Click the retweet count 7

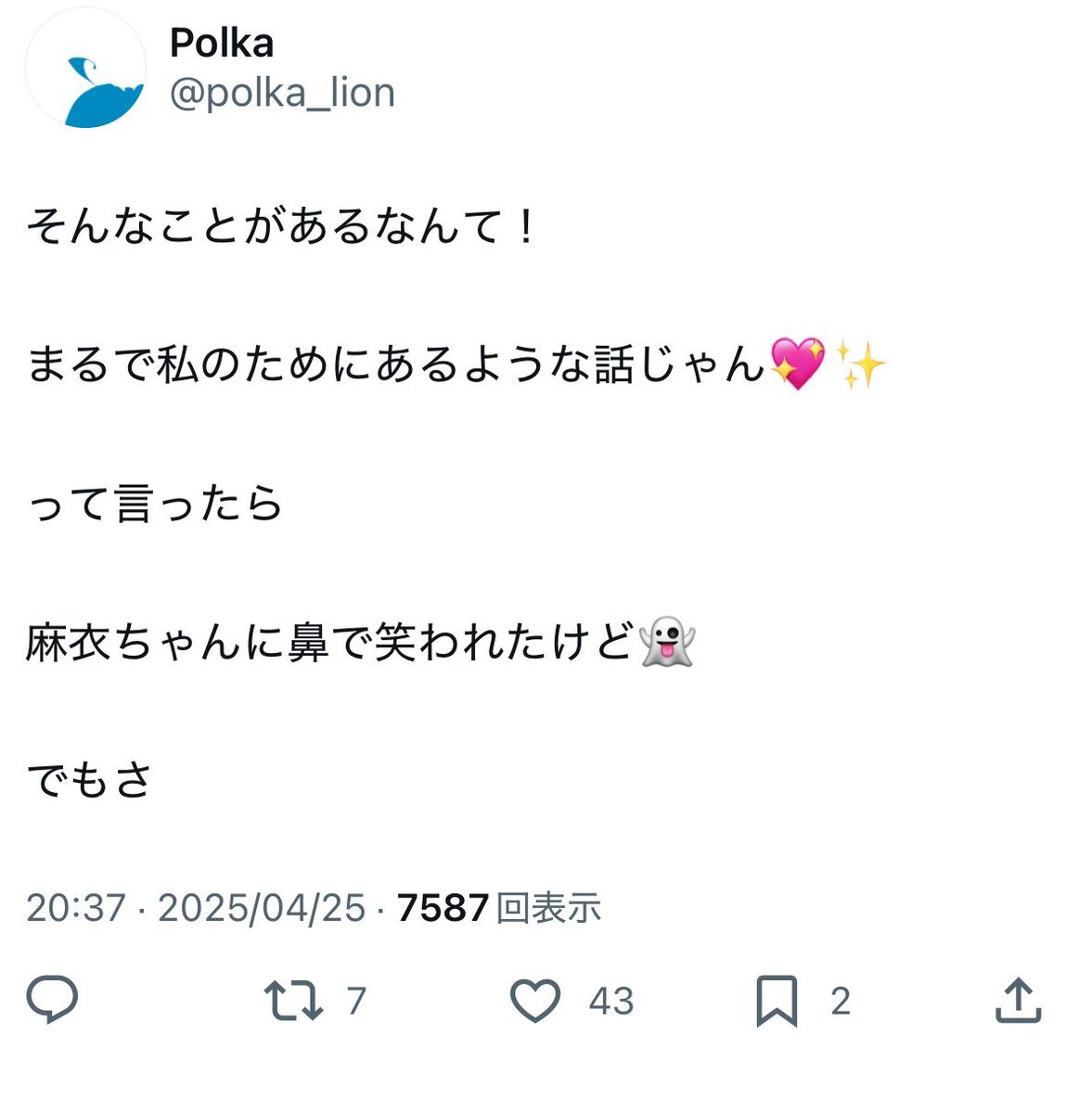pos(356,1002)
